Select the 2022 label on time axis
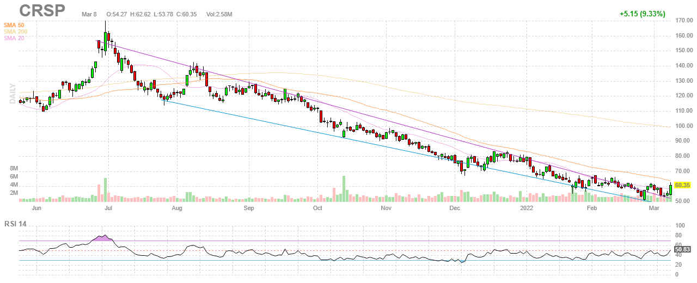Image resolution: width=697 pixels, height=283 pixels. tap(527, 208)
